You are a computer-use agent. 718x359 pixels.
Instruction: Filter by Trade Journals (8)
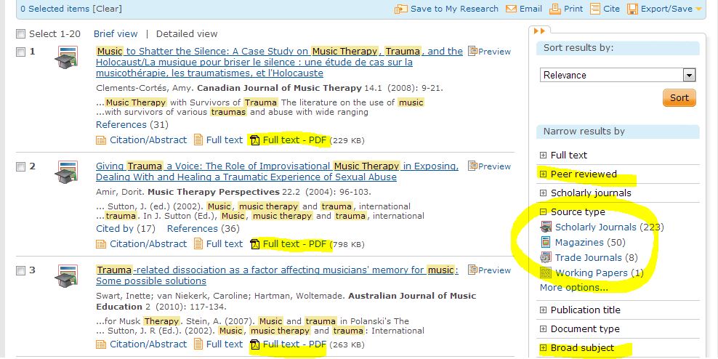point(596,258)
